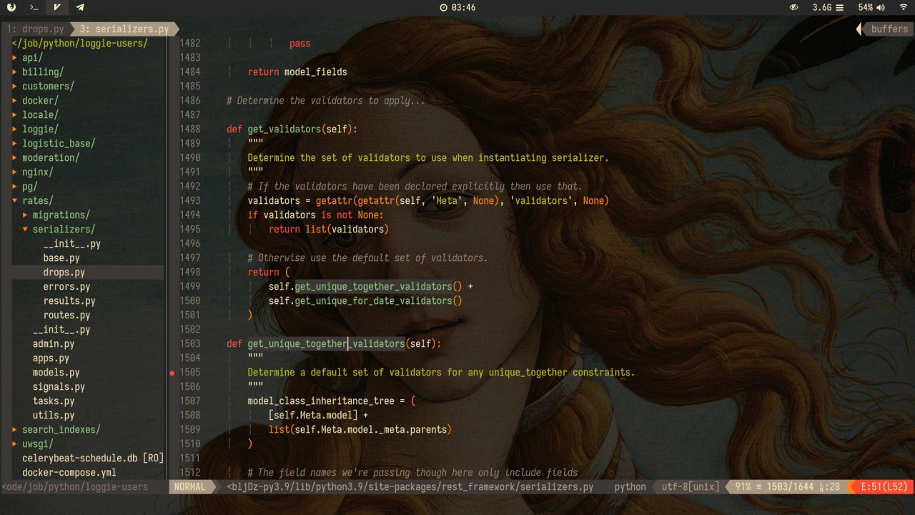Click the breakpoint dot at line 1505
The width and height of the screenshot is (915, 515).
click(x=172, y=373)
